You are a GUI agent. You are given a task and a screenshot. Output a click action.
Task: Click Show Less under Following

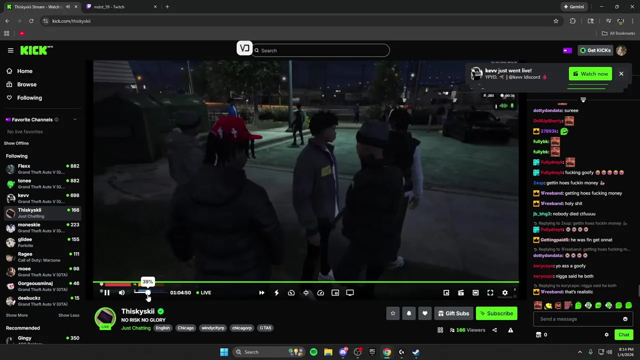click(68, 315)
